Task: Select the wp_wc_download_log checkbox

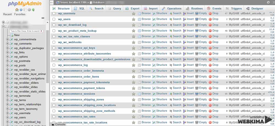Action: pos(54,25)
